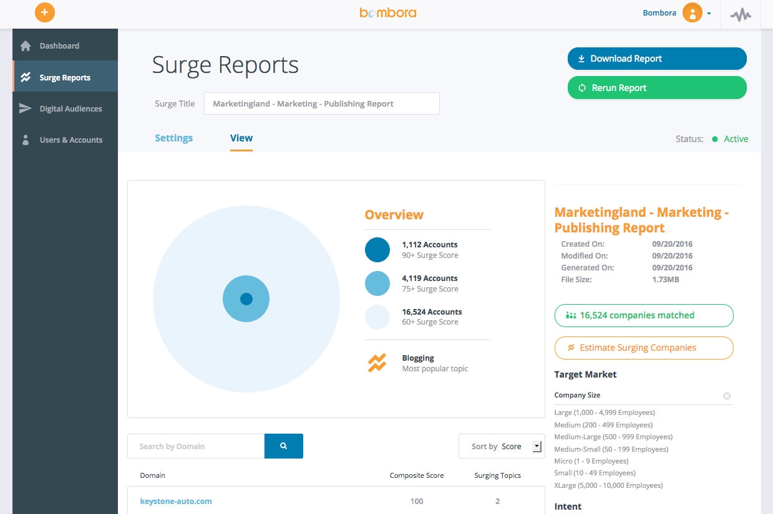Click the 4,119 Accounts text
The width and height of the screenshot is (773, 514).
430,278
